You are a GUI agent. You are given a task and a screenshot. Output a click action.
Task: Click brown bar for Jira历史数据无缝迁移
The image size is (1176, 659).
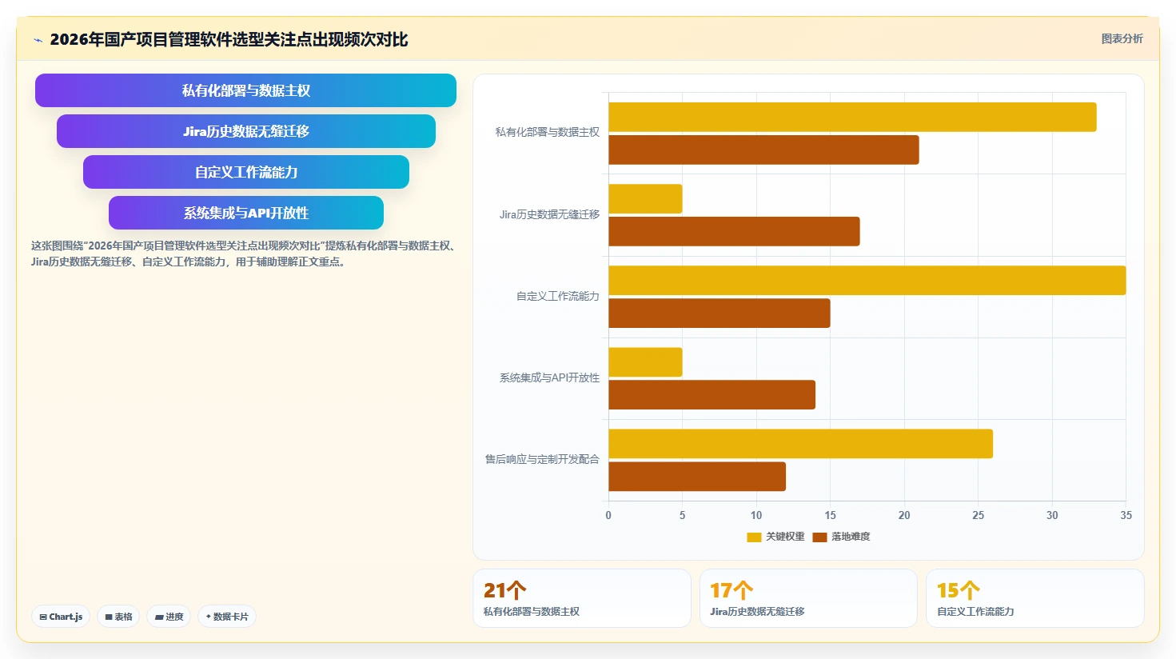(734, 232)
